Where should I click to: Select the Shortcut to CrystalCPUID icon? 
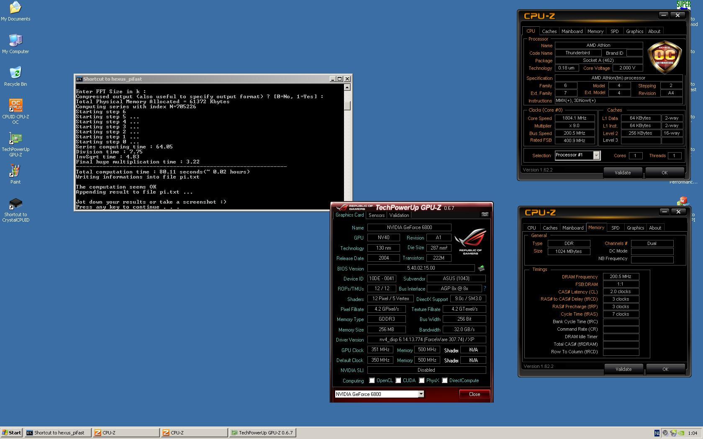pyautogui.click(x=15, y=209)
